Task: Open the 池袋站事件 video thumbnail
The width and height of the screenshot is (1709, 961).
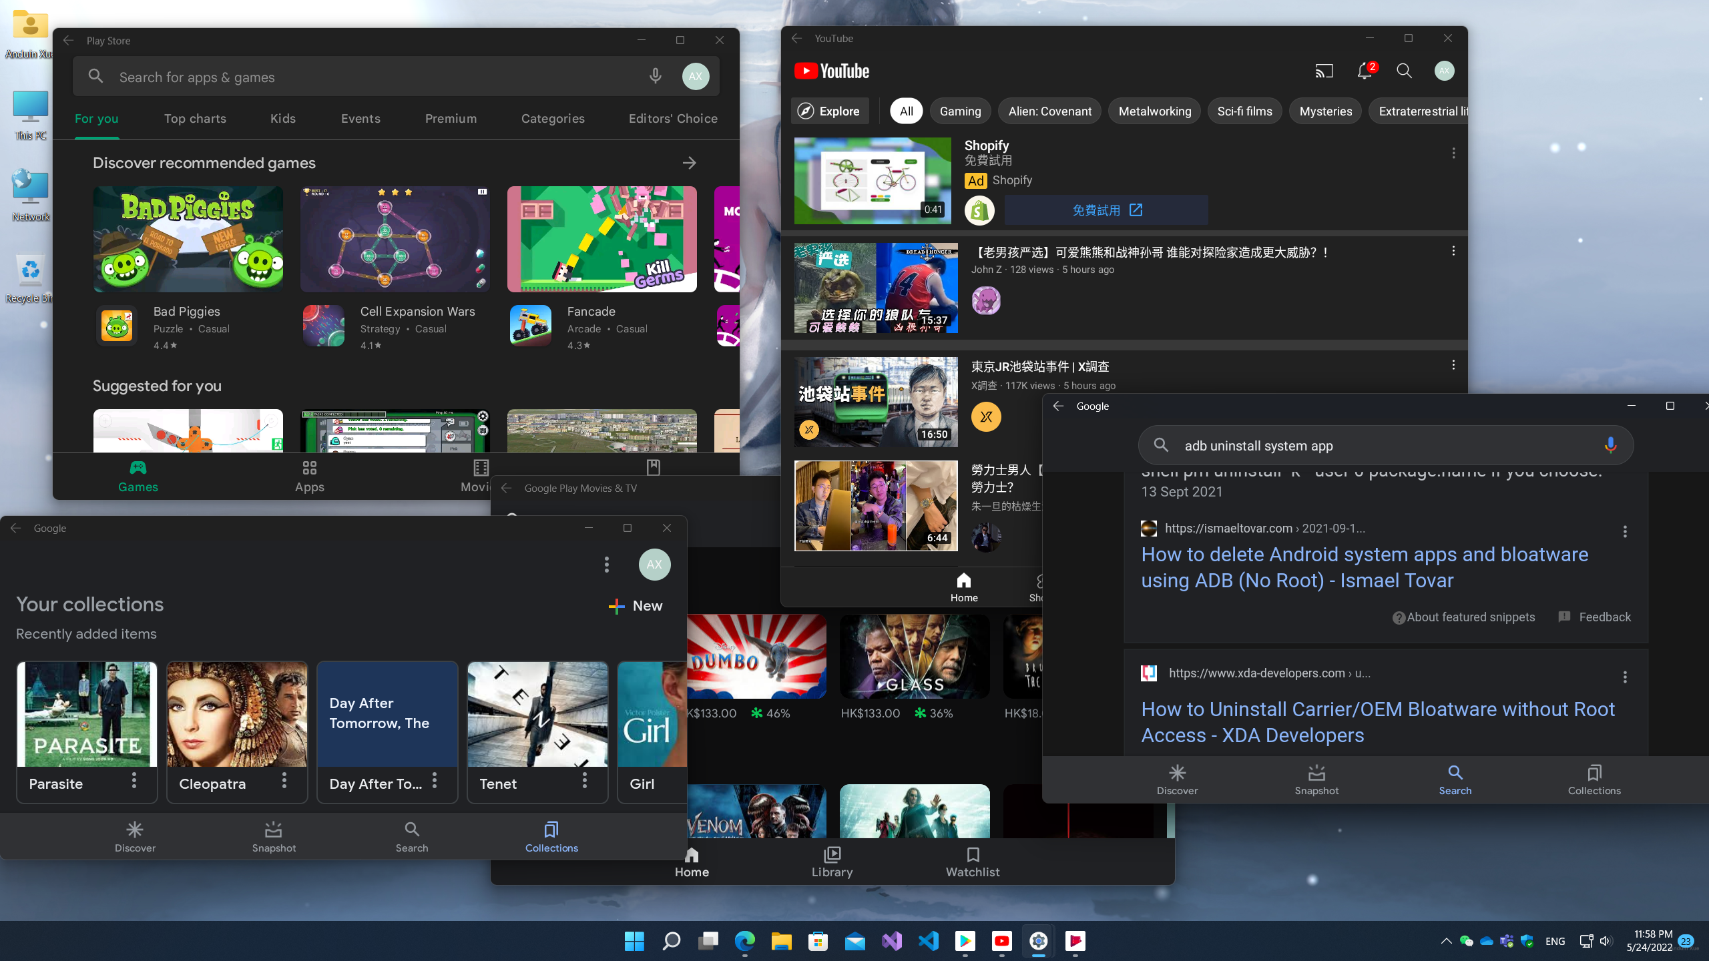Action: point(876,402)
